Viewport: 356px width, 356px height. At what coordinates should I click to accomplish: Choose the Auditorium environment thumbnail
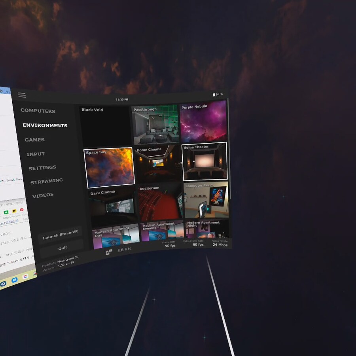click(160, 202)
